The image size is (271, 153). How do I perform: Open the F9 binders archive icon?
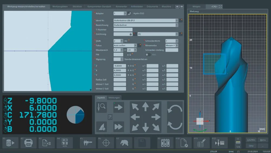(x=166, y=143)
